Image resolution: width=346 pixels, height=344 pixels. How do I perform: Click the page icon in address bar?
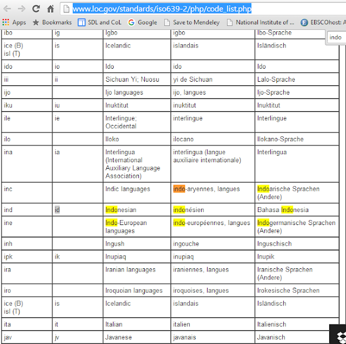coord(66,9)
